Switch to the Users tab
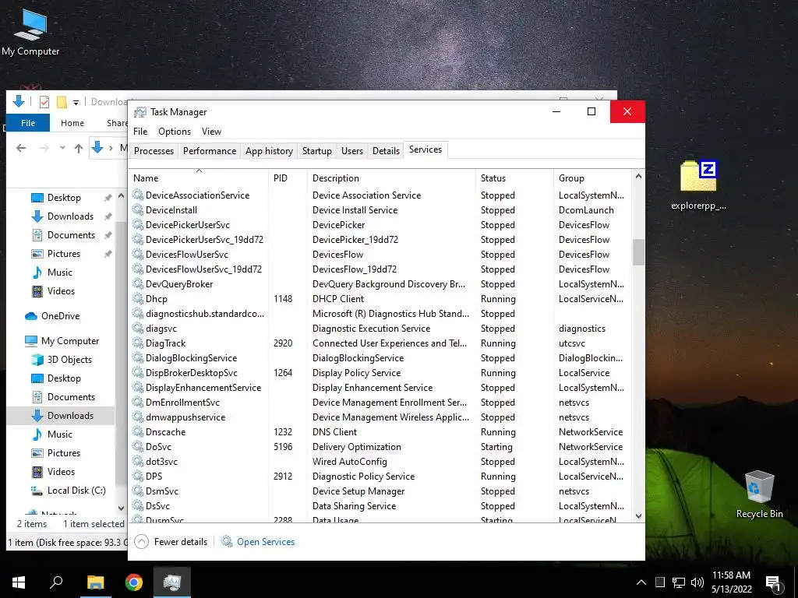 [352, 151]
